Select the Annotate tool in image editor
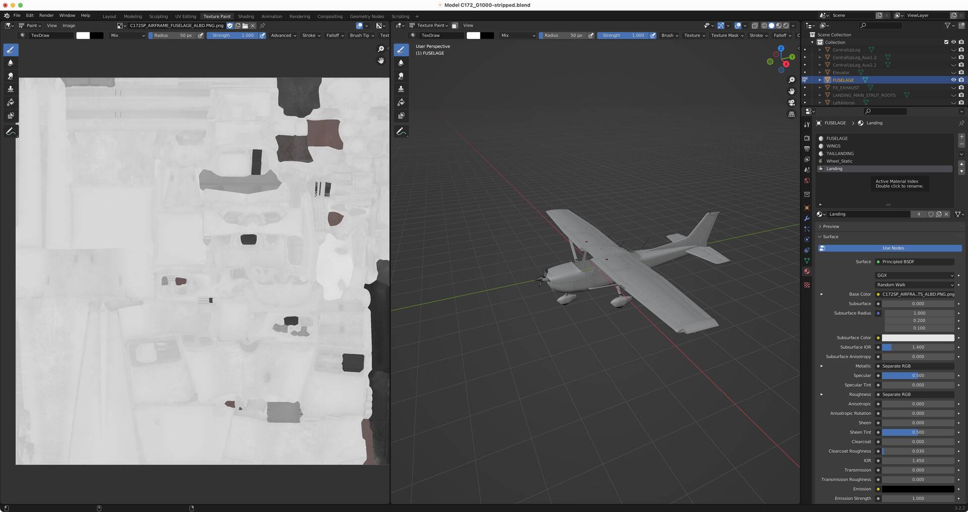The height and width of the screenshot is (512, 968). tap(11, 132)
